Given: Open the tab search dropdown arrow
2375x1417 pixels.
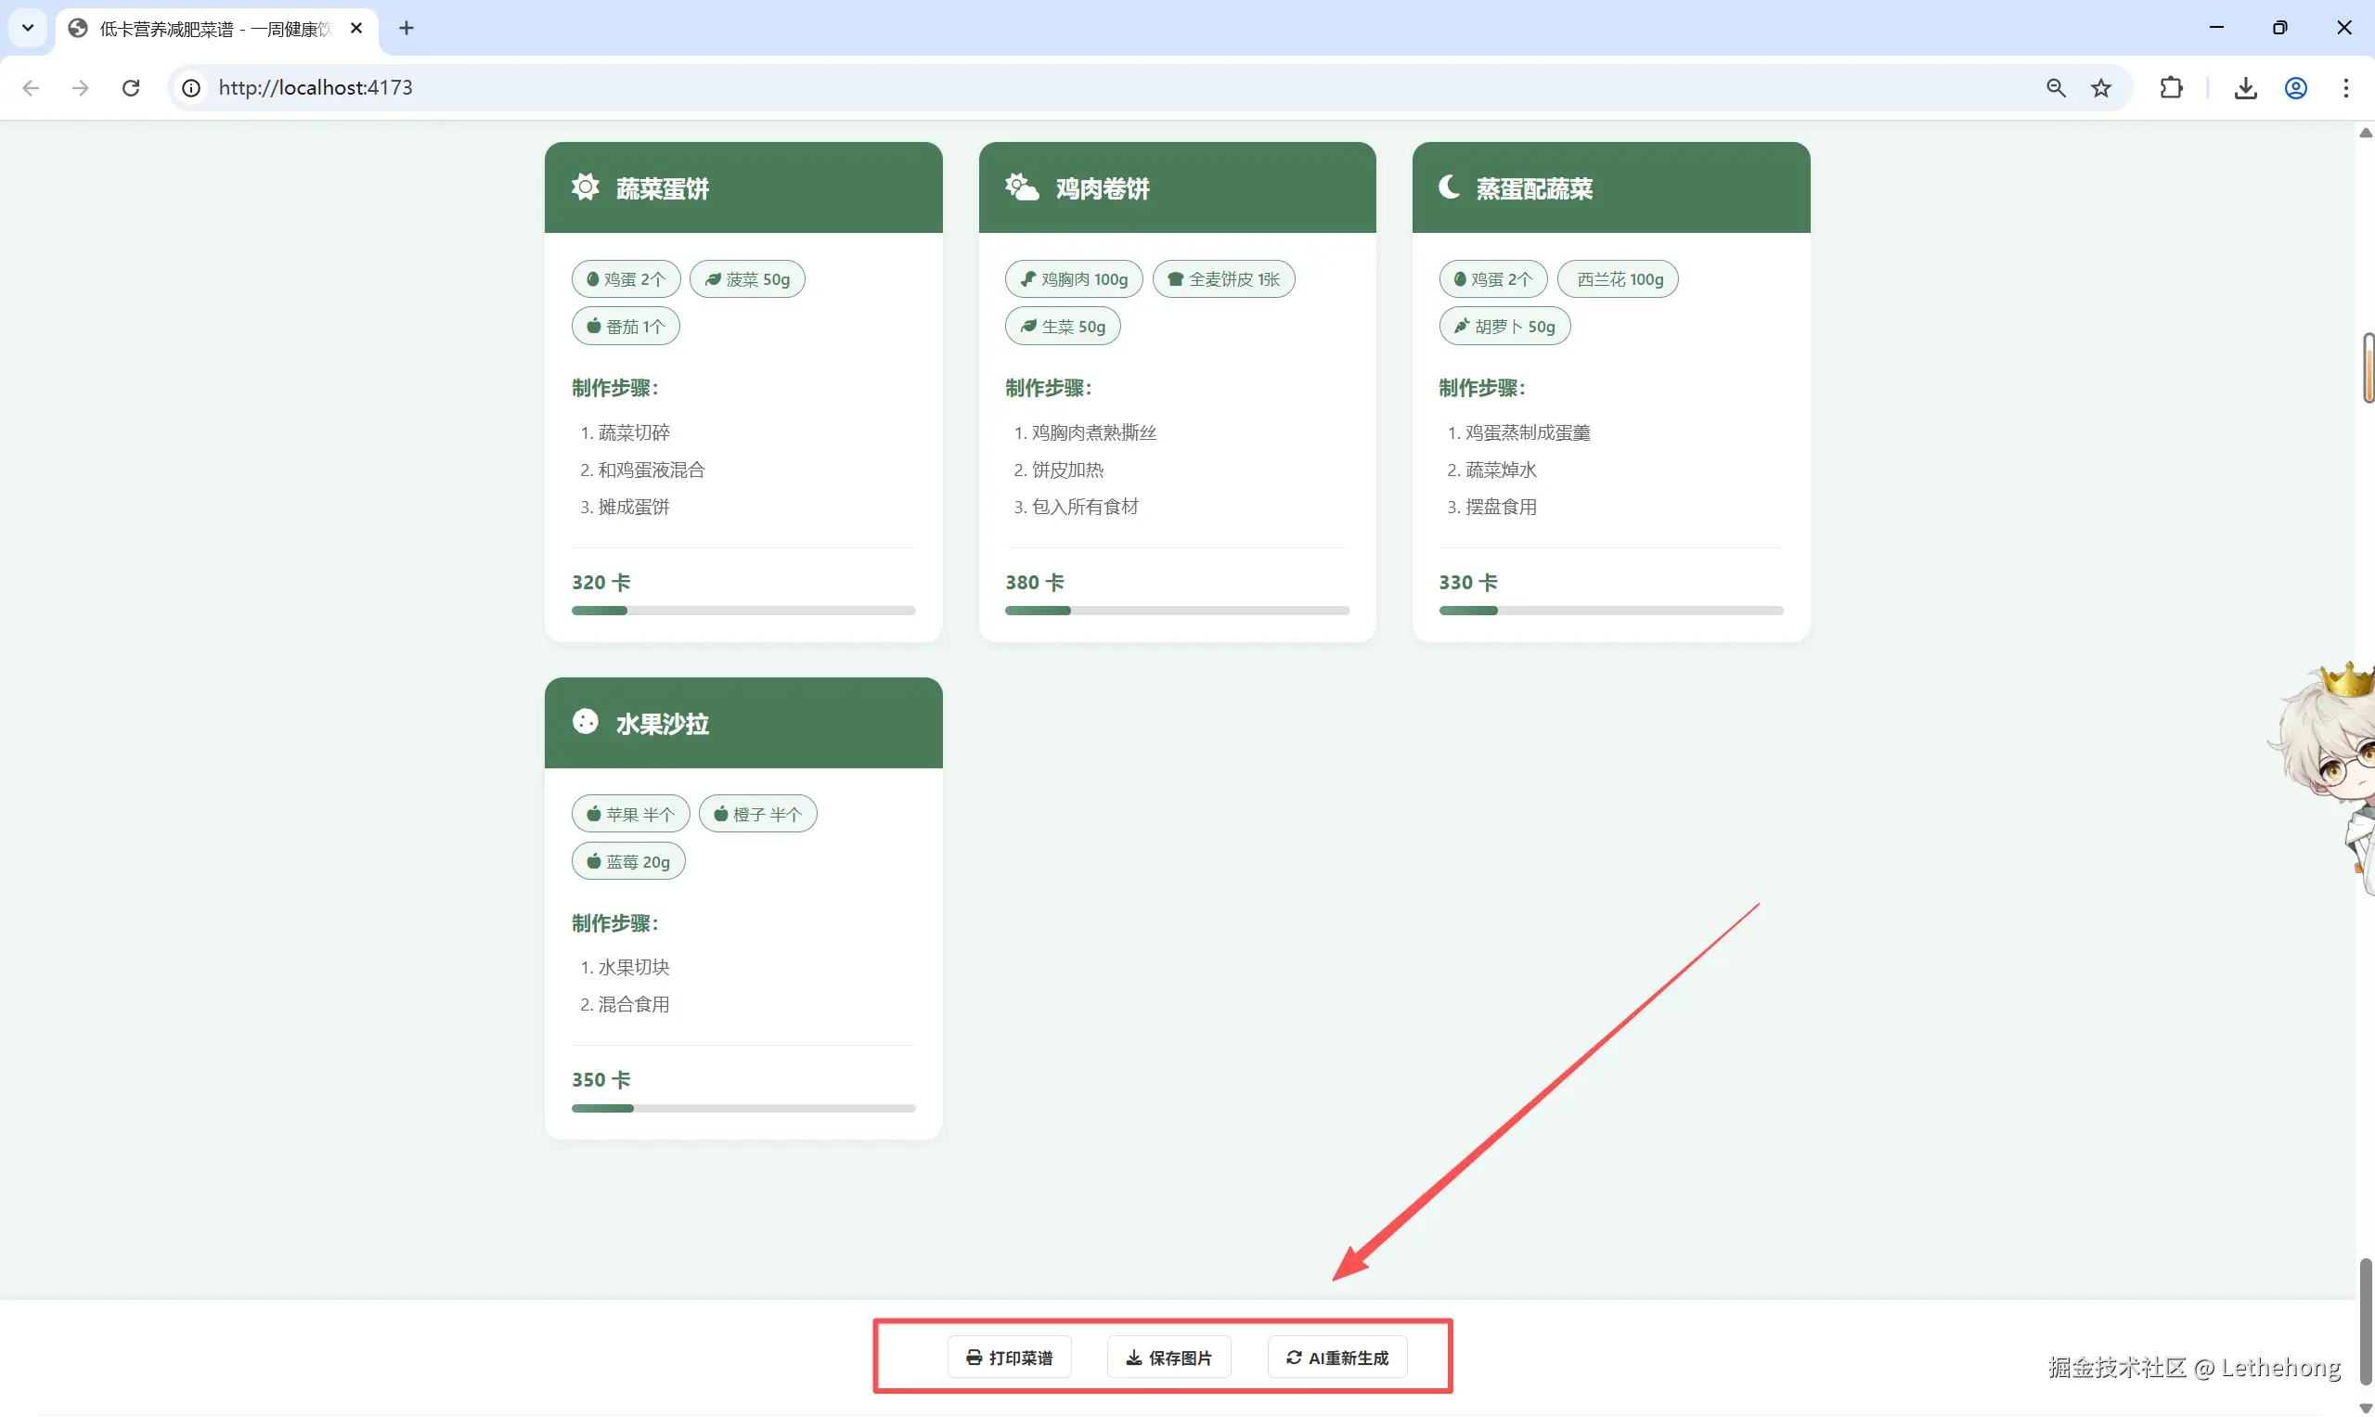Looking at the screenshot, I should click(x=28, y=28).
